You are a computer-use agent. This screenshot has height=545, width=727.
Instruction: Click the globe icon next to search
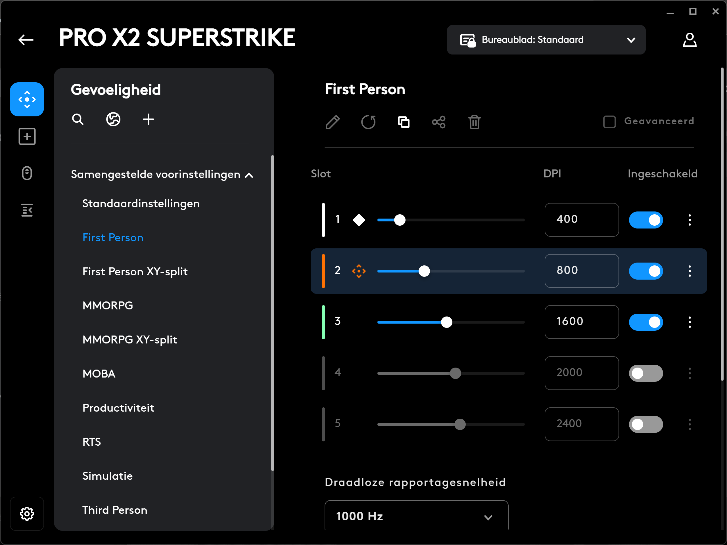113,119
